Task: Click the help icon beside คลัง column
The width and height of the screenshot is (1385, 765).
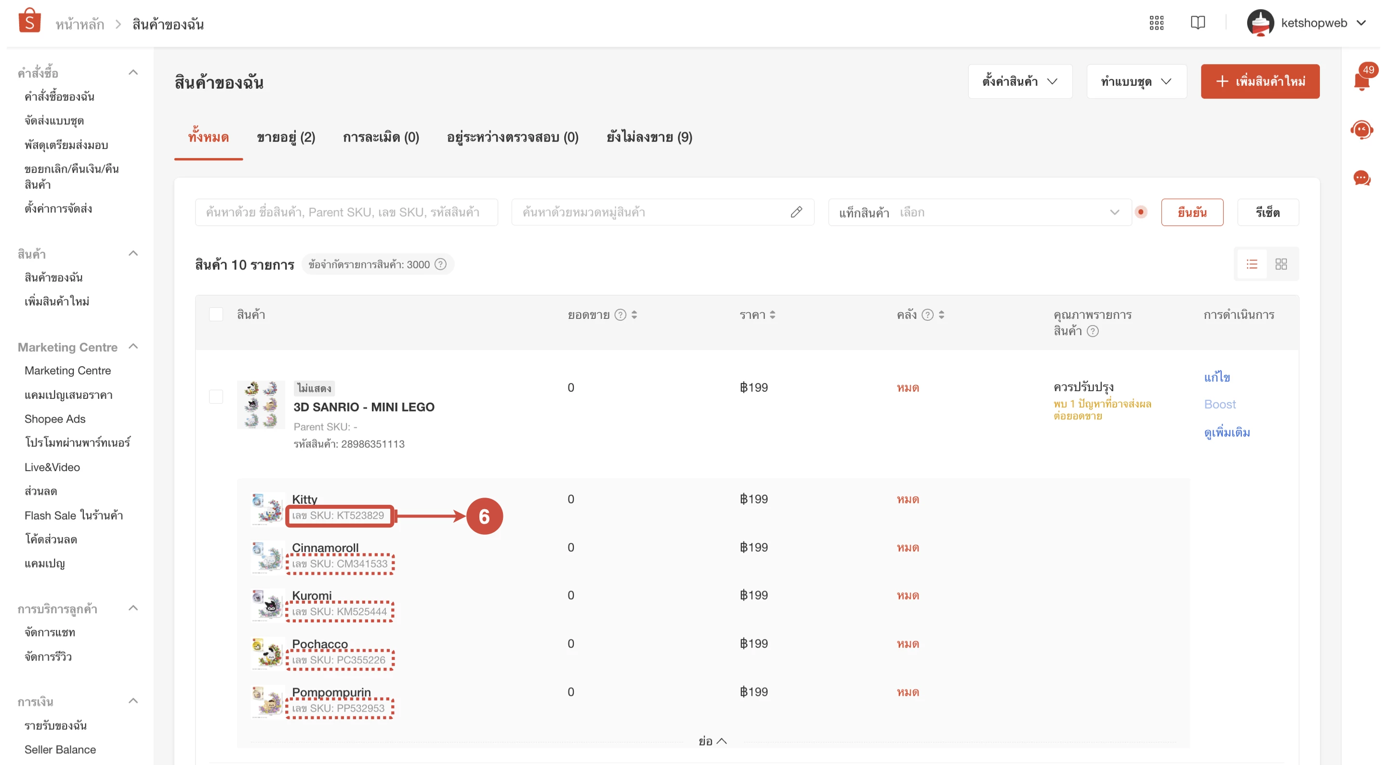Action: [927, 315]
